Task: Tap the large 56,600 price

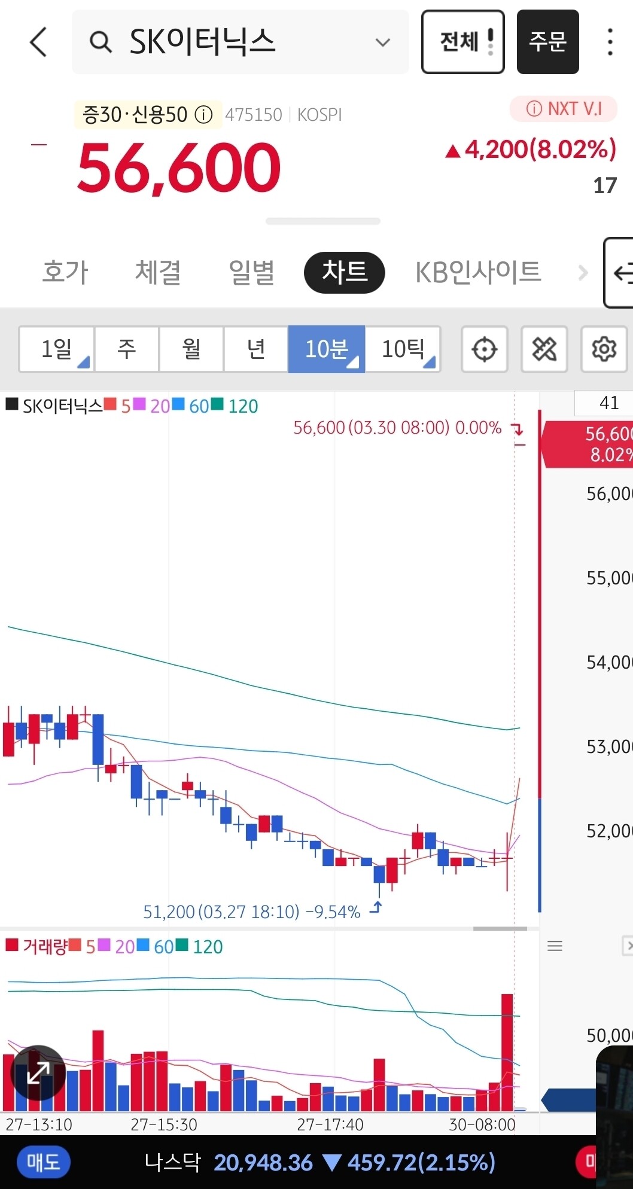Action: click(x=179, y=168)
